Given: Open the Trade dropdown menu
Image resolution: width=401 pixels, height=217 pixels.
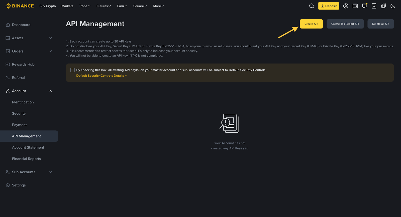Looking at the screenshot, I should (84, 6).
